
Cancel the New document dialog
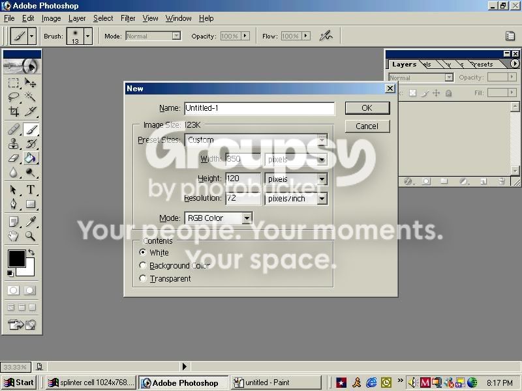(x=367, y=126)
